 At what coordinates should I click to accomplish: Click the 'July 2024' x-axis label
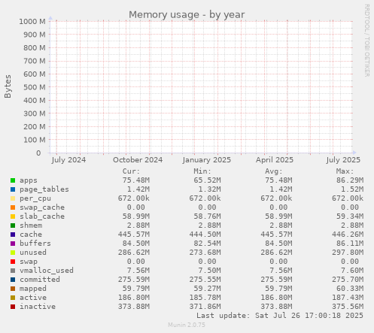click(68, 160)
